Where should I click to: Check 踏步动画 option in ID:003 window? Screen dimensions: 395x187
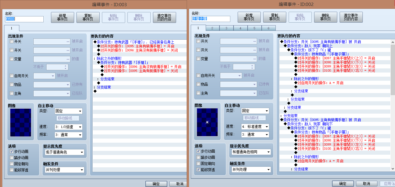coord(12,158)
